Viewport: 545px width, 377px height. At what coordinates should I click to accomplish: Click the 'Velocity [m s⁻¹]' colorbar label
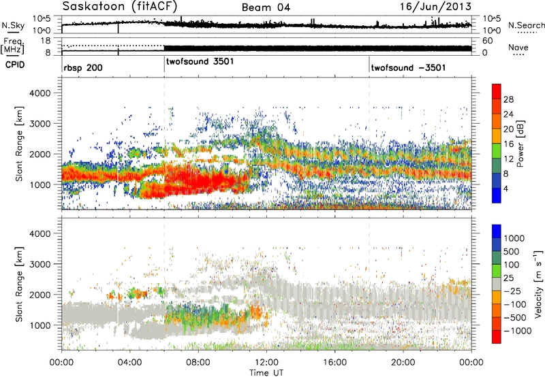click(538, 284)
